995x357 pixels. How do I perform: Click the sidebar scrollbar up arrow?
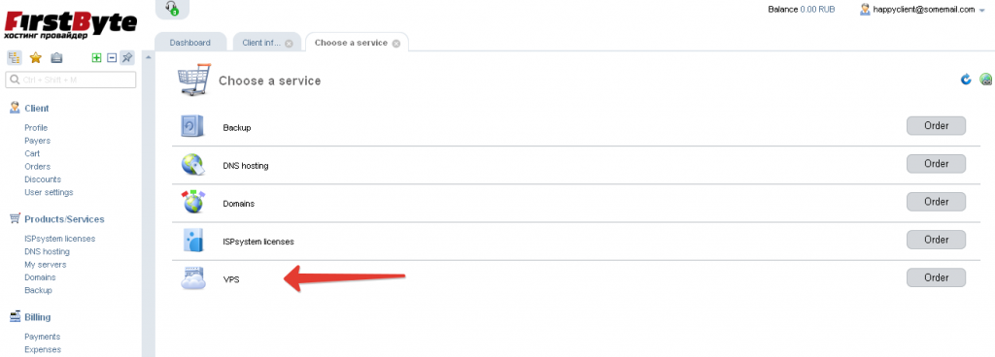148,58
